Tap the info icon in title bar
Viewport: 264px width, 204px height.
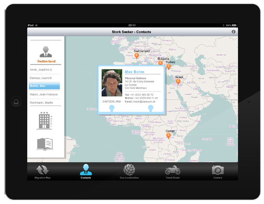233,32
